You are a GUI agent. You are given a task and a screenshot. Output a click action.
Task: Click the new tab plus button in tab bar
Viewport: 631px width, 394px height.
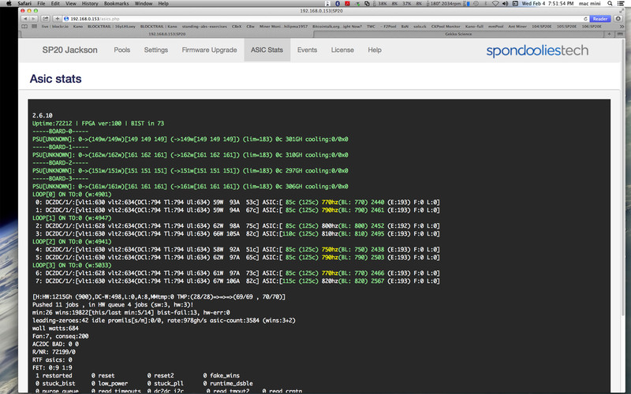pyautogui.click(x=609, y=34)
